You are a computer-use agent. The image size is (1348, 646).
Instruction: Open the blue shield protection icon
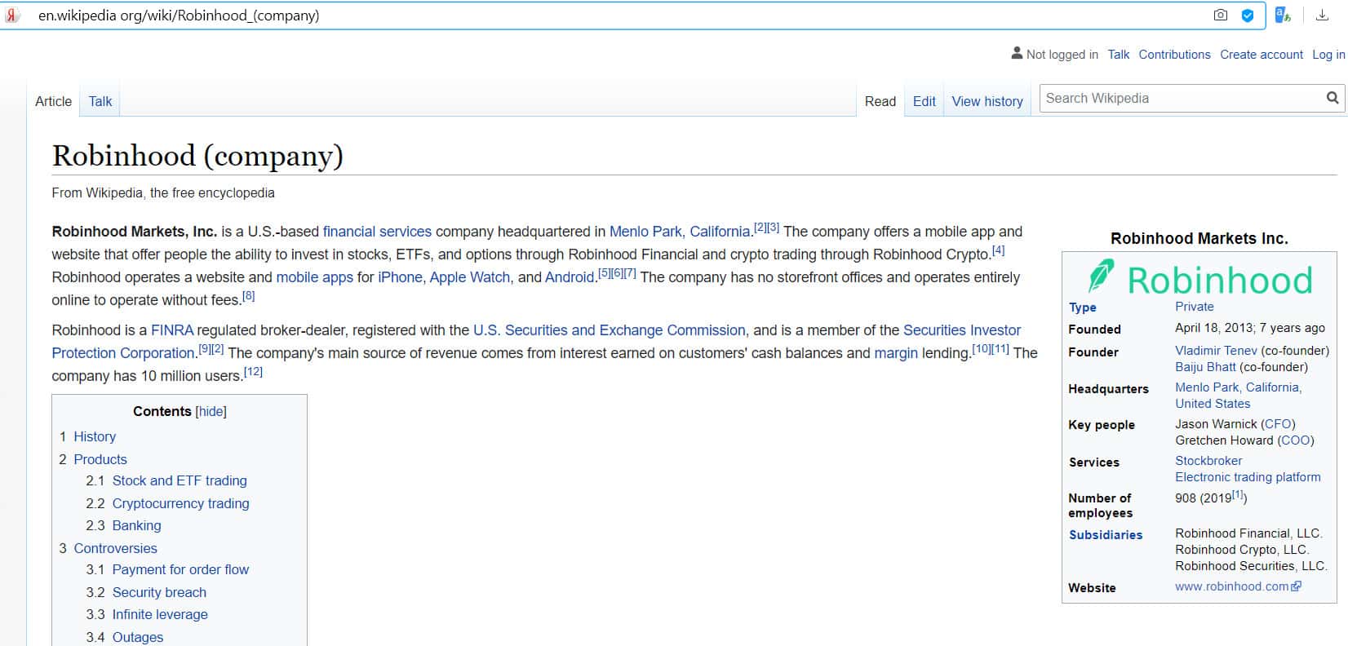(1248, 15)
